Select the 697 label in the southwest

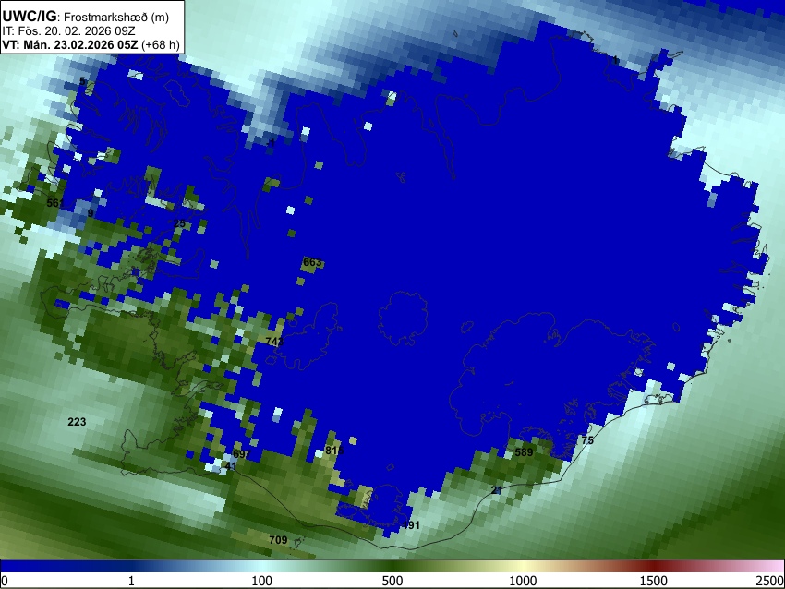pyautogui.click(x=242, y=454)
